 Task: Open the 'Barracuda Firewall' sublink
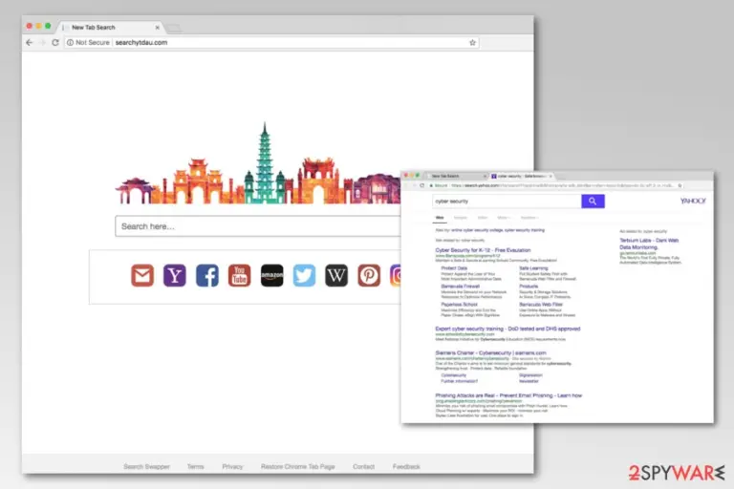(460, 286)
